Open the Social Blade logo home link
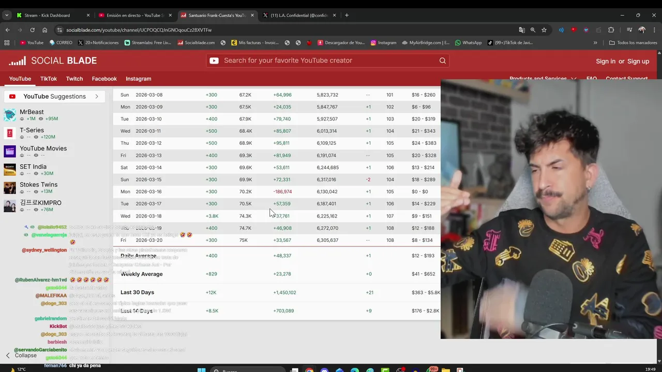Image resolution: width=662 pixels, height=372 pixels. coord(53,61)
